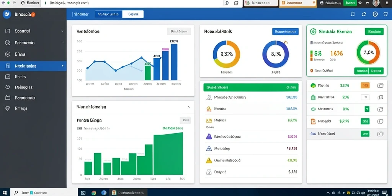Collapse the Menetiaincise panel using its chevron
The height and width of the screenshot is (196, 392).
tap(189, 107)
